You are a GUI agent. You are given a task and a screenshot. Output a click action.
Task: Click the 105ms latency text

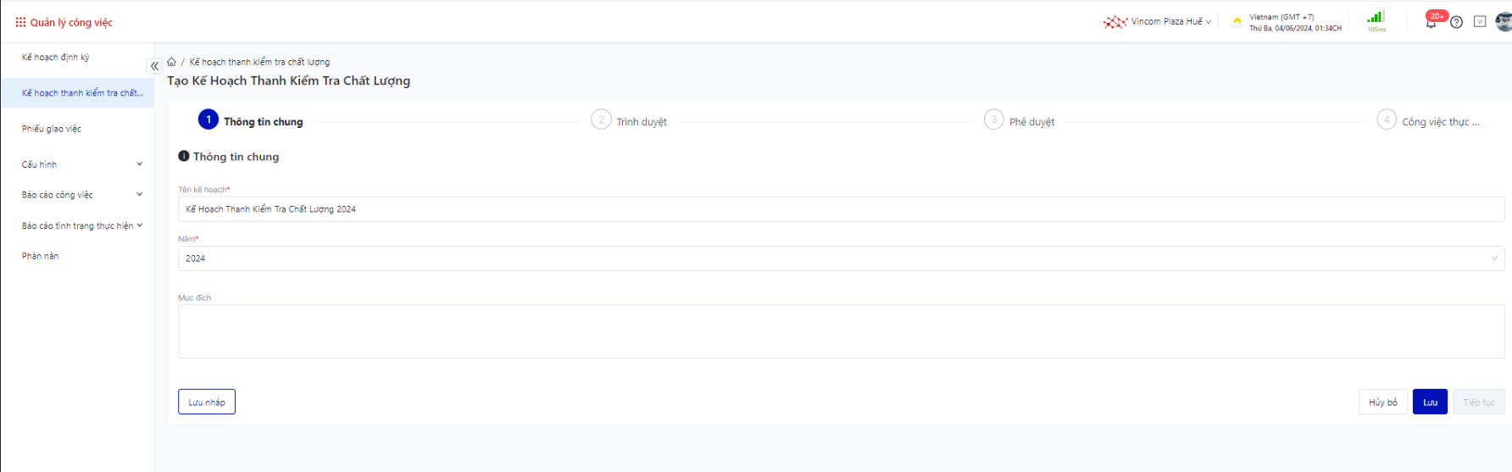click(x=1376, y=30)
